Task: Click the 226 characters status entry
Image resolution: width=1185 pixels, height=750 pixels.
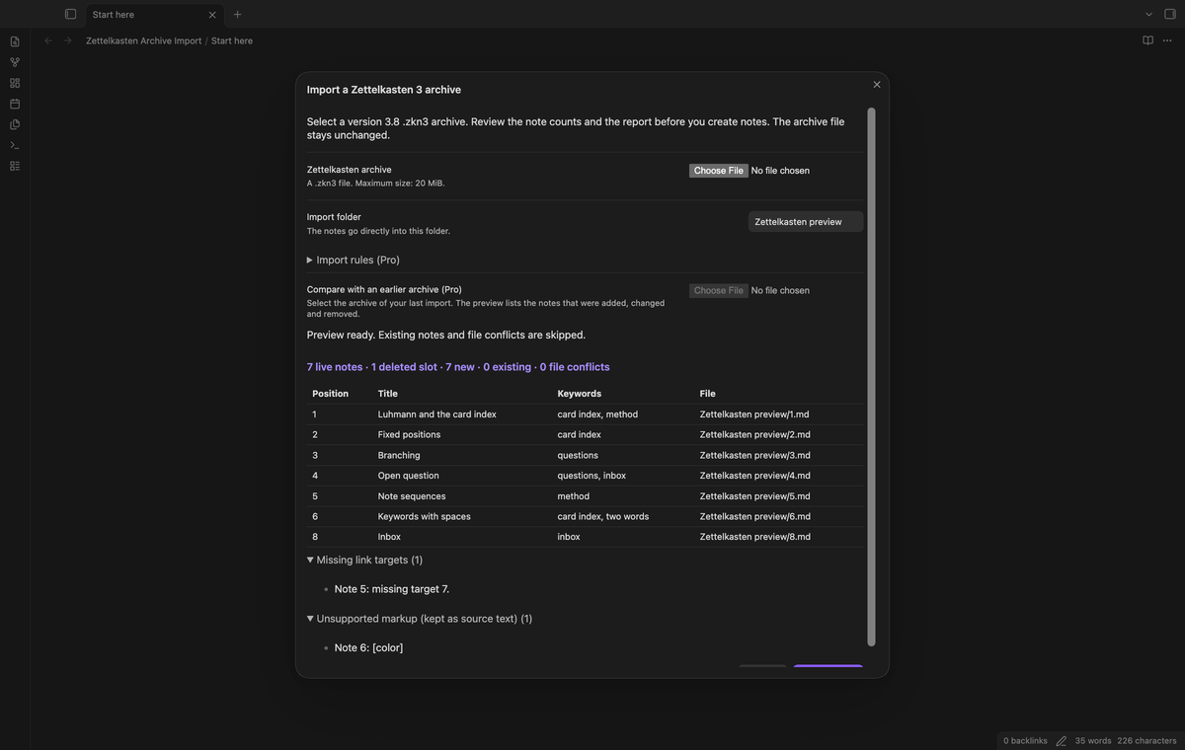Action: [x=1146, y=740]
